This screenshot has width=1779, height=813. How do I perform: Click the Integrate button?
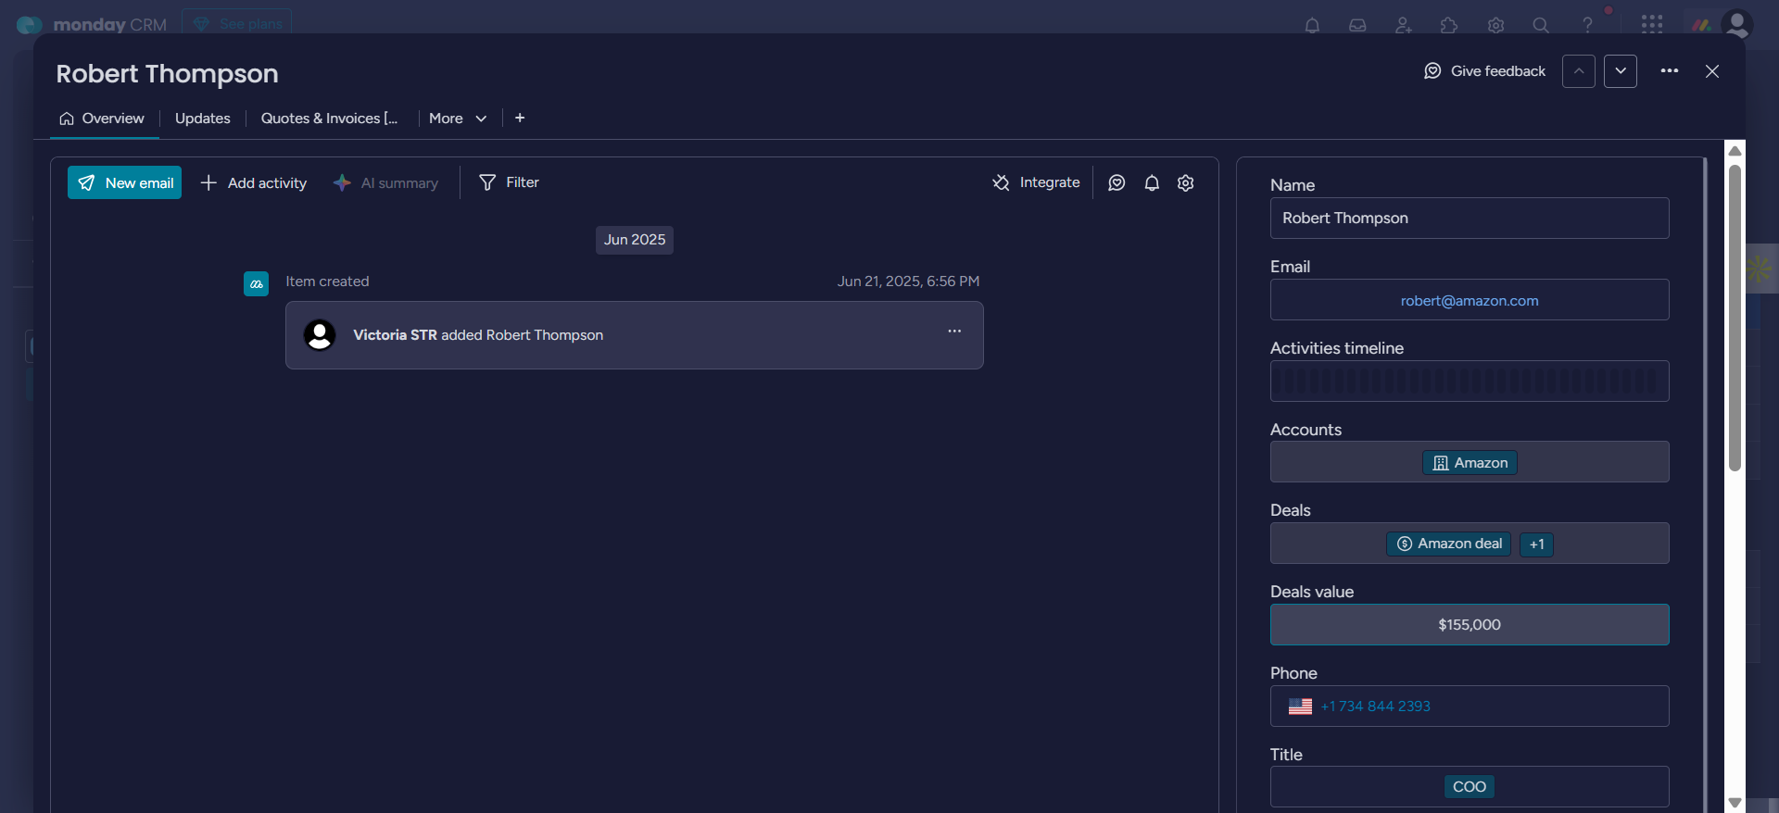pyautogui.click(x=1036, y=182)
